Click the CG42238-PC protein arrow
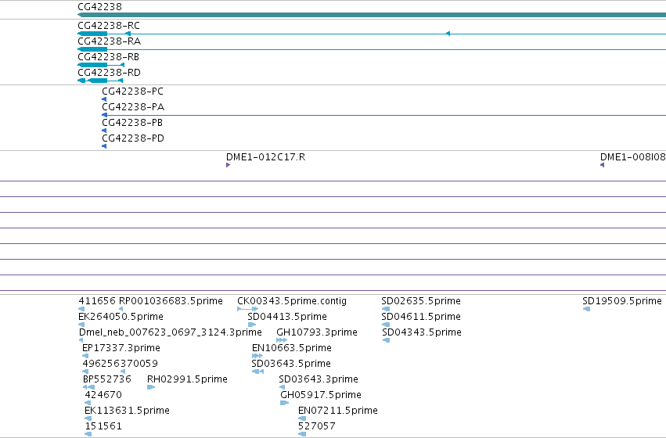Viewport: 666px width, 438px height. click(105, 99)
